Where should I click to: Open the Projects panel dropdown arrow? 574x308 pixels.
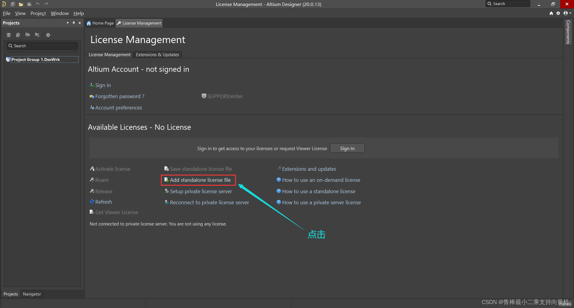(68, 23)
